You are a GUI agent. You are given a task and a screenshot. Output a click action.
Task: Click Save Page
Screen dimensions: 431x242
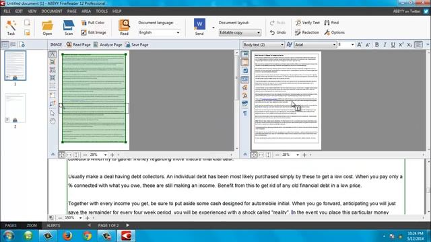pyautogui.click(x=137, y=44)
